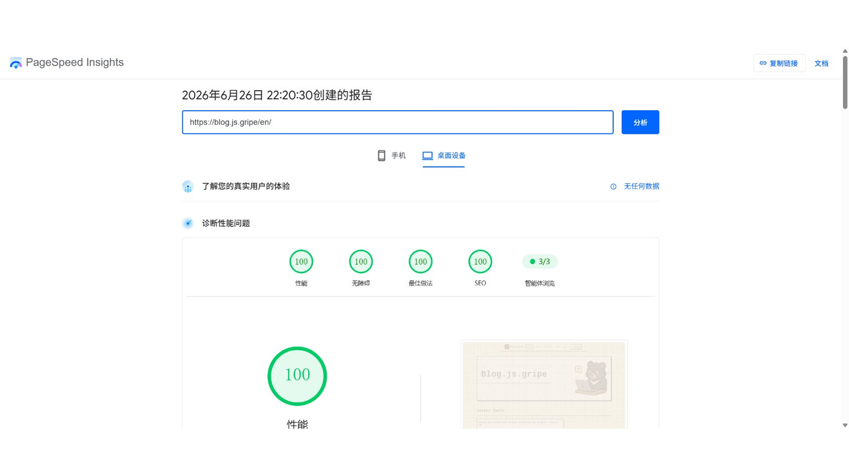849x476 pixels.
Task: Select the SEO score gauge
Action: click(x=480, y=262)
